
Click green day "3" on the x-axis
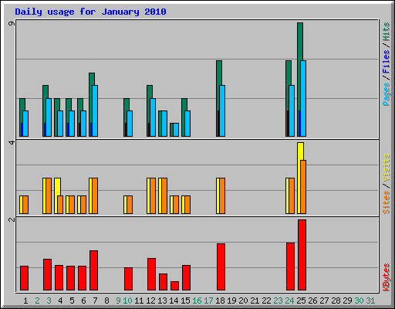49,301
